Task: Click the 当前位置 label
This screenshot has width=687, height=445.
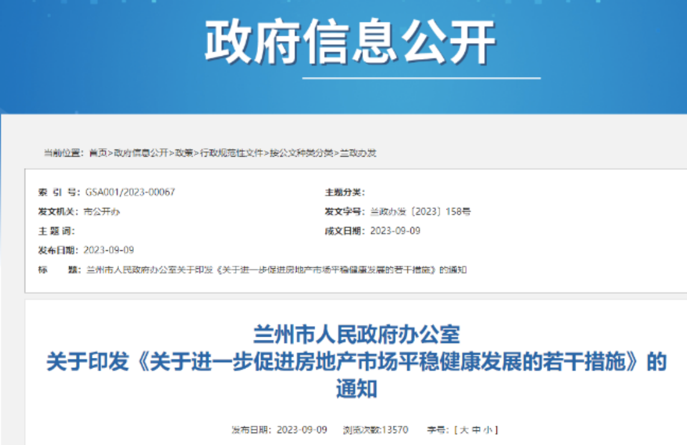Action: click(x=62, y=153)
